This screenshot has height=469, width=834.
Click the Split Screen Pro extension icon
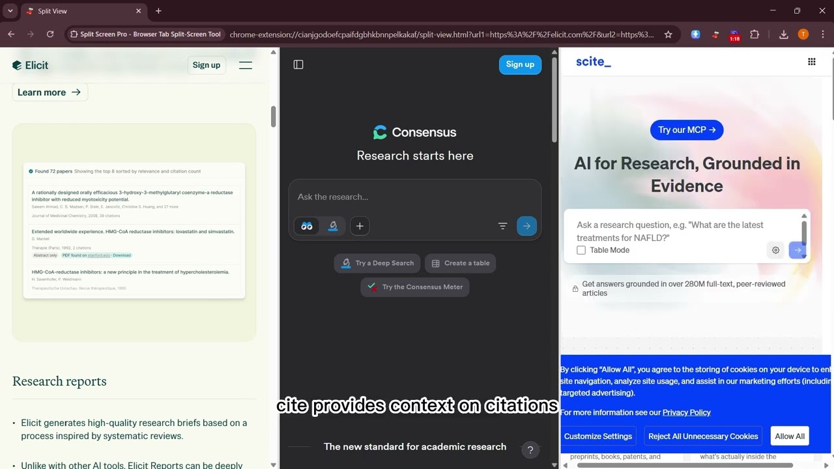[x=715, y=35]
